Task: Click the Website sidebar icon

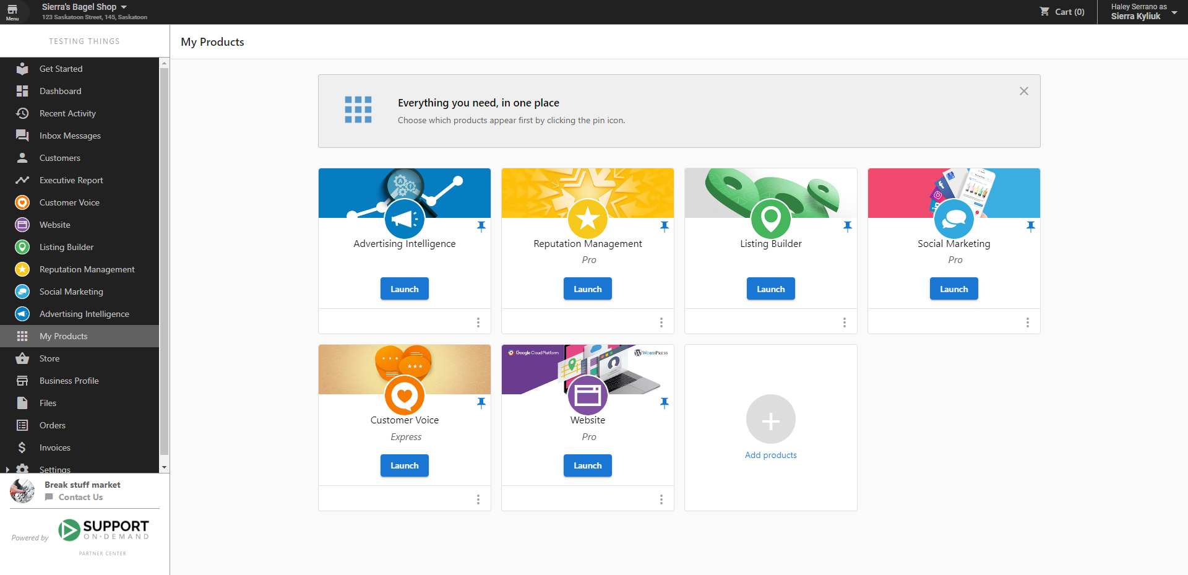Action: (x=22, y=225)
